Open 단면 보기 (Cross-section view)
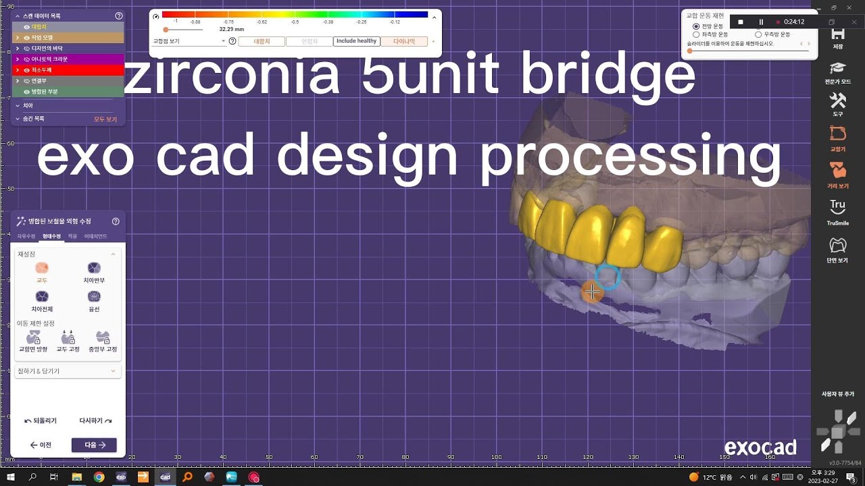 pos(838,249)
